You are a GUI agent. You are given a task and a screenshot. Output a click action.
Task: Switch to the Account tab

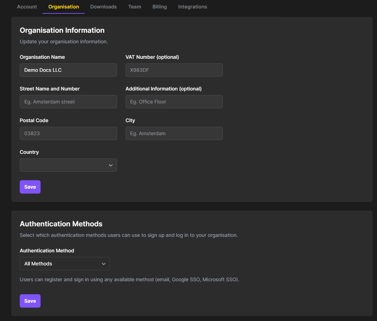pos(27,7)
